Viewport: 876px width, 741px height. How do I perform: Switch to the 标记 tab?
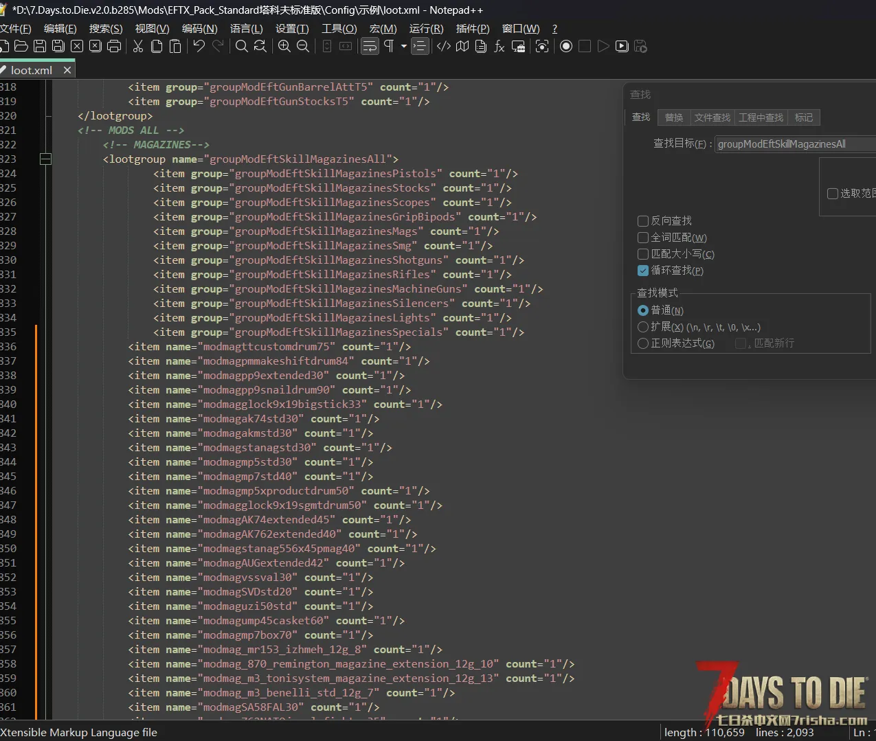[x=804, y=117]
